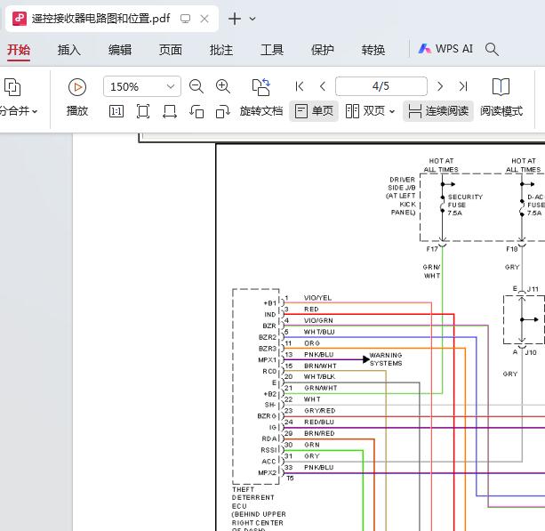The image size is (545, 531).
Task: Click the 旋转文档 label
Action: [x=261, y=111]
